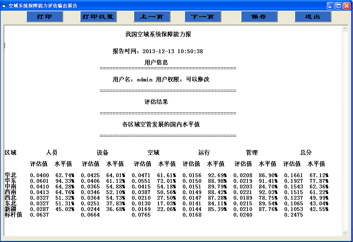Image resolution: width=353 pixels, height=242 pixels.
Task: Click the 用户名 admin line
Action: click(x=161, y=80)
